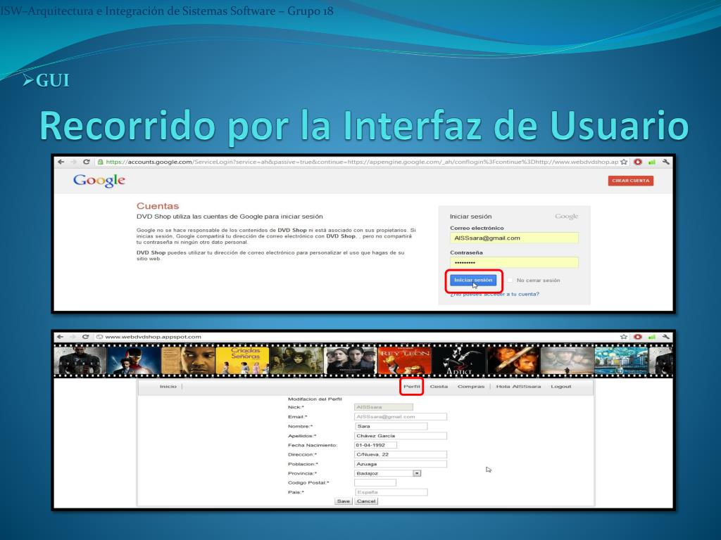
Task: Click the green padlock in the Google URL bar
Action: (x=100, y=162)
